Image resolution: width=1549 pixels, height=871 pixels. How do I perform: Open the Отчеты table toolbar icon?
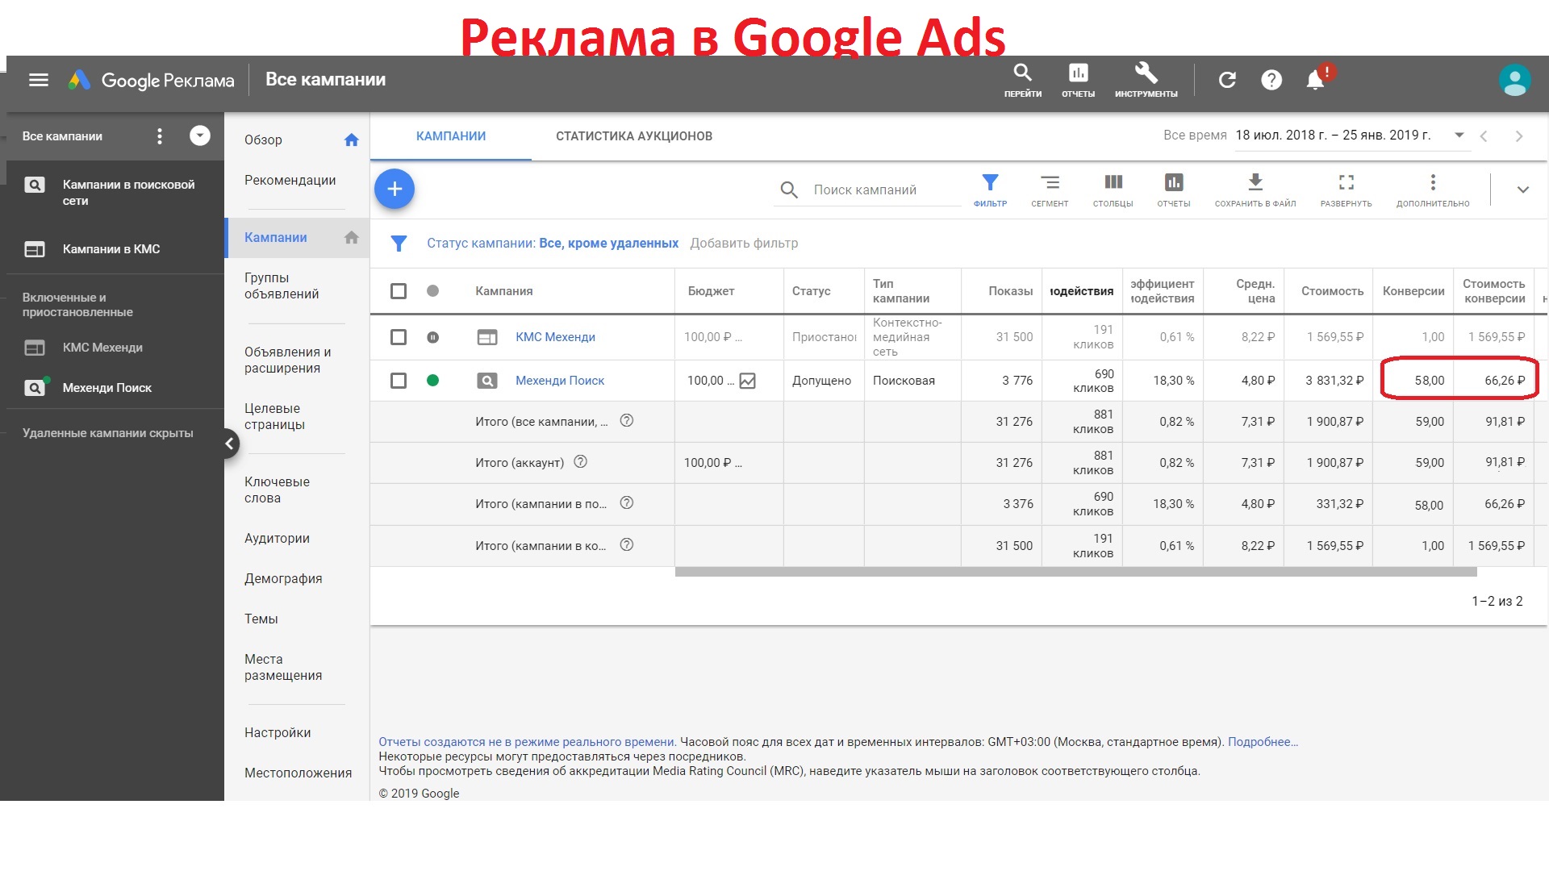click(1174, 190)
